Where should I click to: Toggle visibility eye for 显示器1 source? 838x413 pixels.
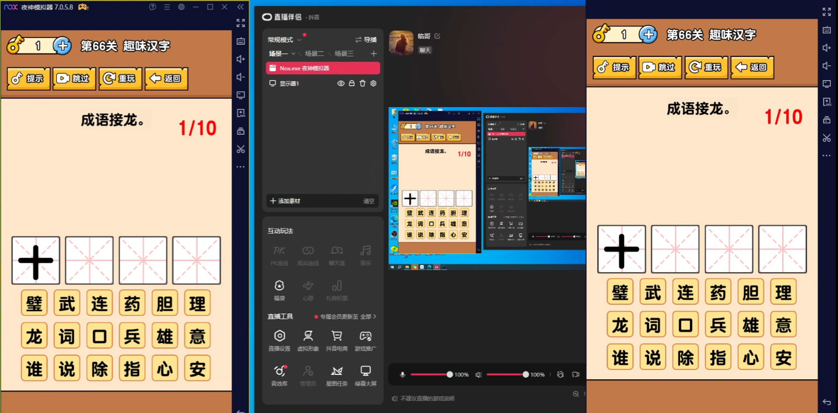341,83
